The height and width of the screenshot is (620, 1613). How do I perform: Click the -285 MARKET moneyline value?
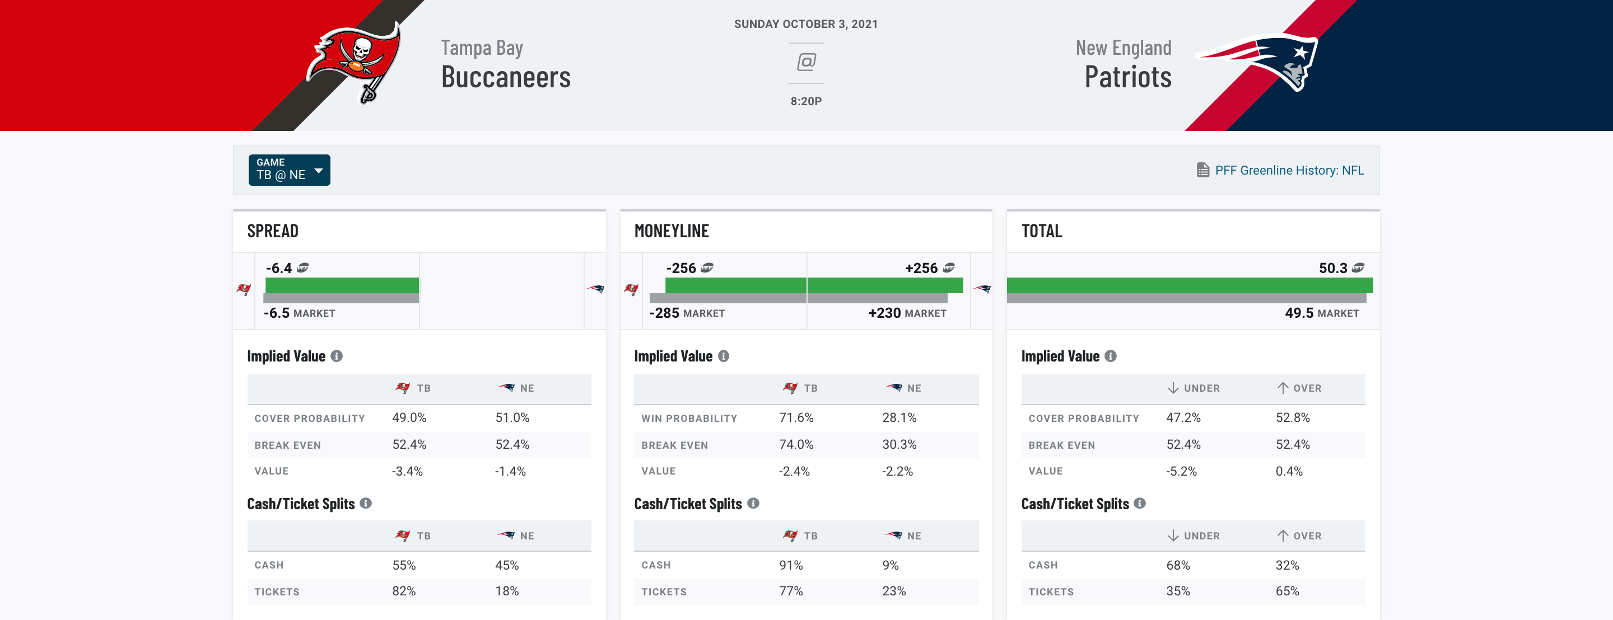click(687, 313)
